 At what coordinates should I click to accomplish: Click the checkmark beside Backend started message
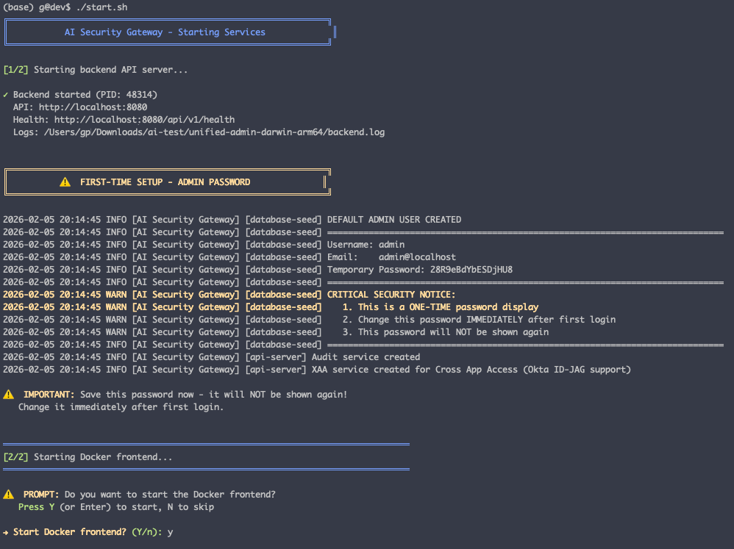[x=6, y=94]
